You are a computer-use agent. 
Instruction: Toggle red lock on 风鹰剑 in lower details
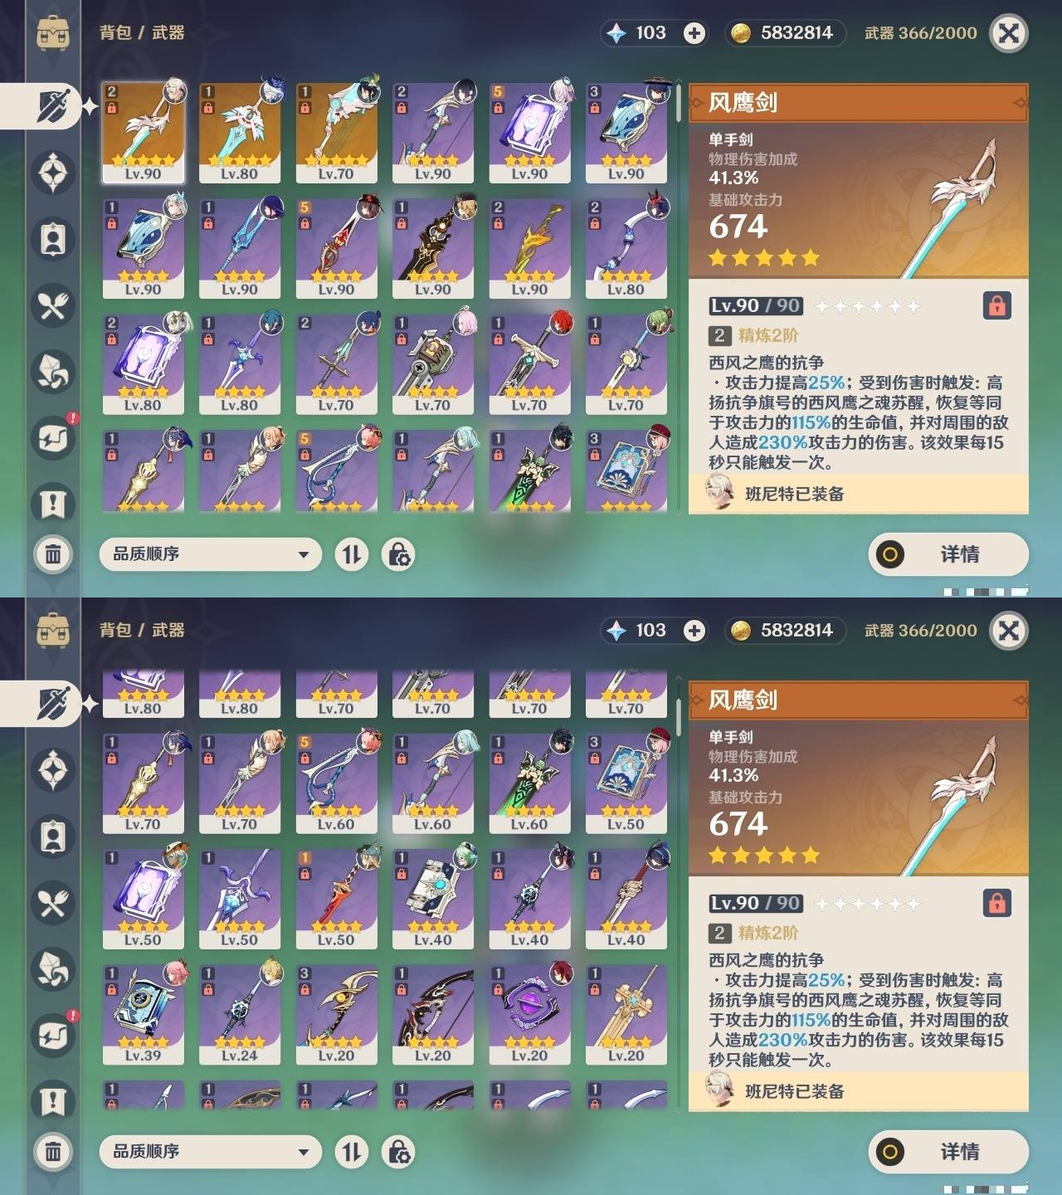pyautogui.click(x=997, y=903)
